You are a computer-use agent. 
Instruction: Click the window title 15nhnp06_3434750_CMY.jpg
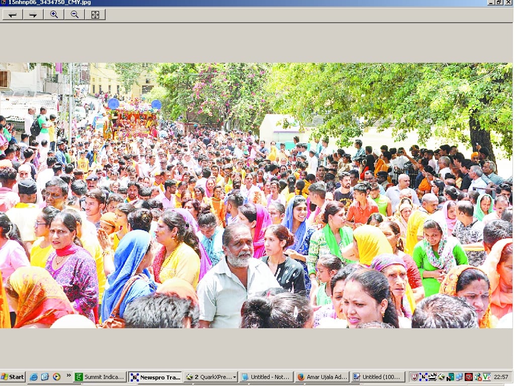(49, 3)
